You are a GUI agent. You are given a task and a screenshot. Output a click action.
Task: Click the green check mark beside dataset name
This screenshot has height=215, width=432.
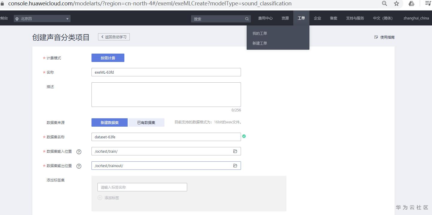pos(244,136)
